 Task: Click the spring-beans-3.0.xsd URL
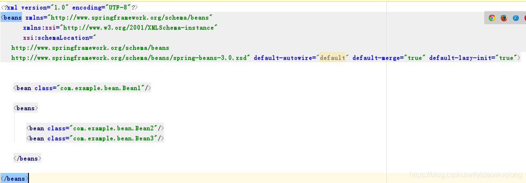pyautogui.click(x=130, y=58)
